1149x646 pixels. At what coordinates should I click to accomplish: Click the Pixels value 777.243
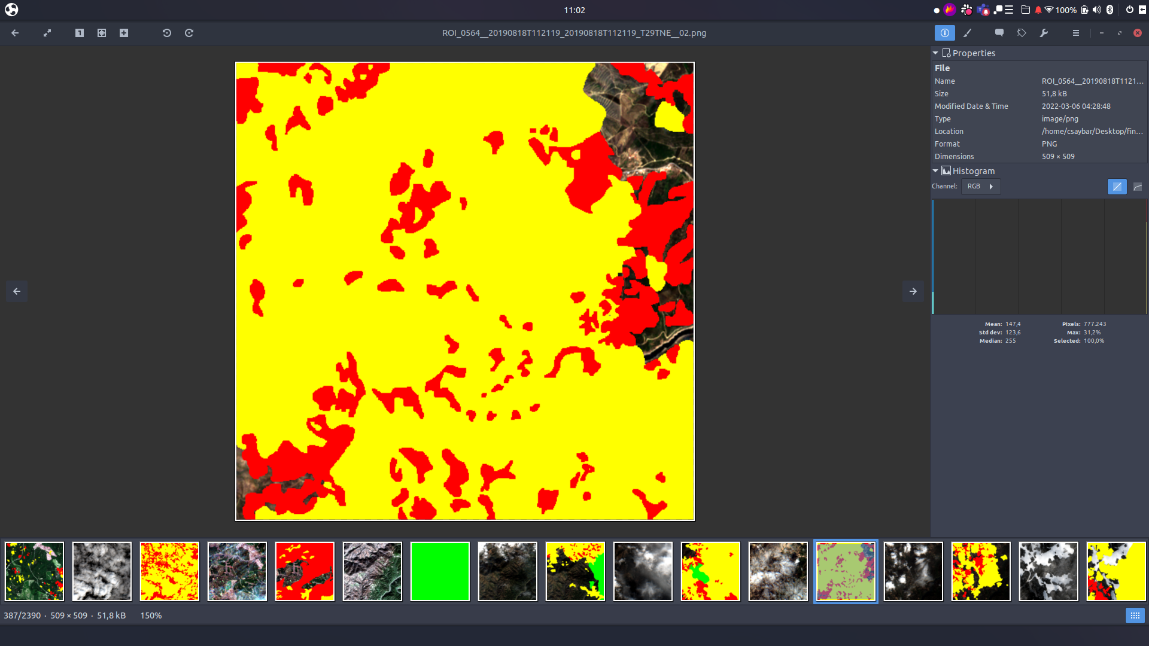coord(1095,324)
